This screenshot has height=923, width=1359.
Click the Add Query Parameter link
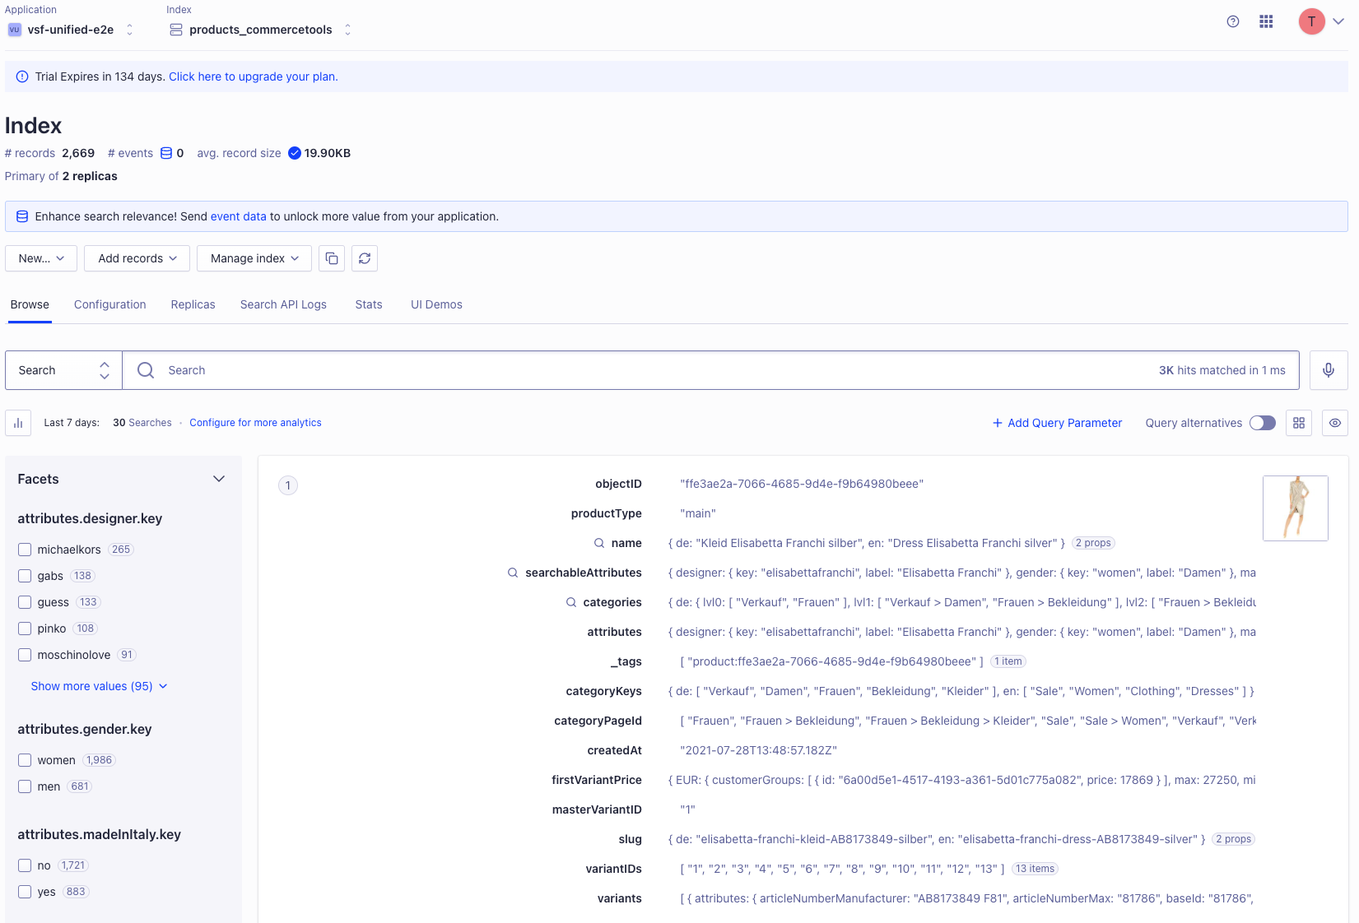(x=1057, y=423)
